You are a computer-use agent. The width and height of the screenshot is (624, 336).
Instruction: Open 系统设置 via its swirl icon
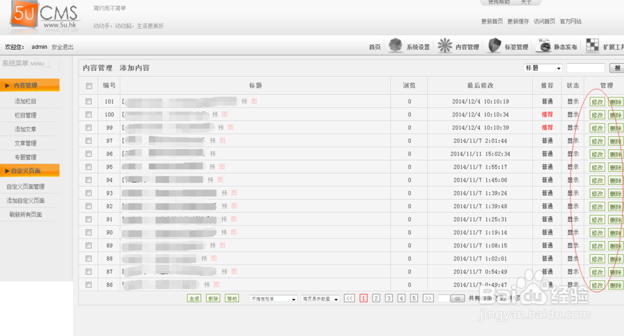pyautogui.click(x=396, y=45)
